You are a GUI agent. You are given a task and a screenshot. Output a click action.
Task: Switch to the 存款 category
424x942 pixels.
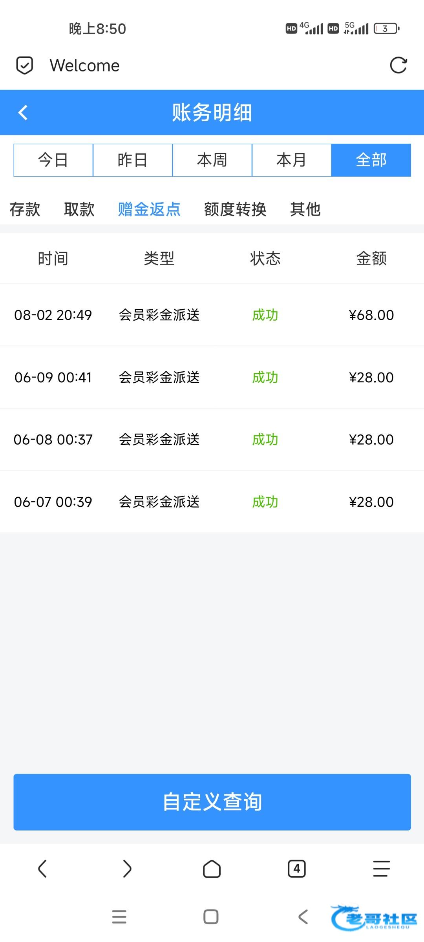pyautogui.click(x=25, y=209)
